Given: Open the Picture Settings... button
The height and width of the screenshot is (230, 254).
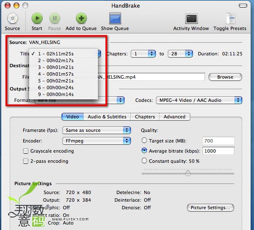Looking at the screenshot, I should (211, 208).
